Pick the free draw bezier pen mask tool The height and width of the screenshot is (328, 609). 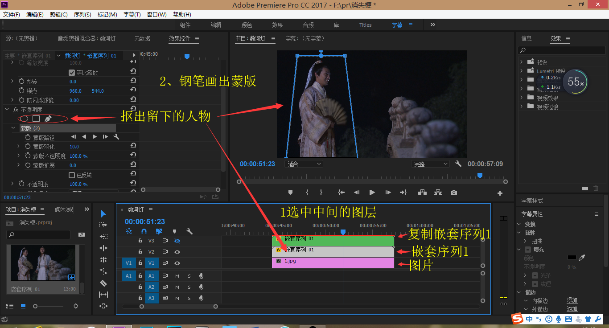coord(48,119)
